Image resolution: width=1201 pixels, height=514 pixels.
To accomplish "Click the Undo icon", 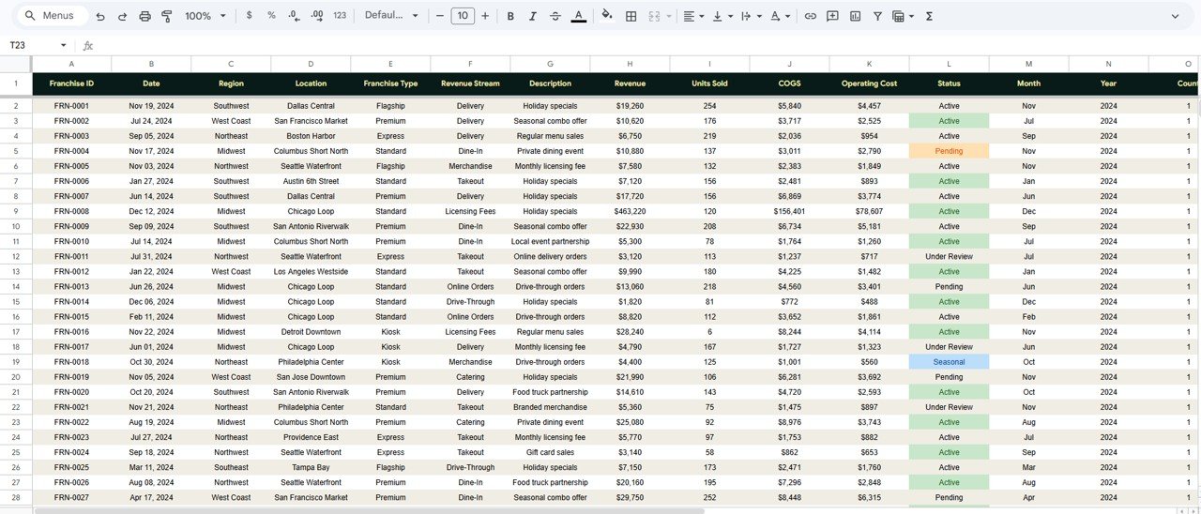I will (101, 16).
